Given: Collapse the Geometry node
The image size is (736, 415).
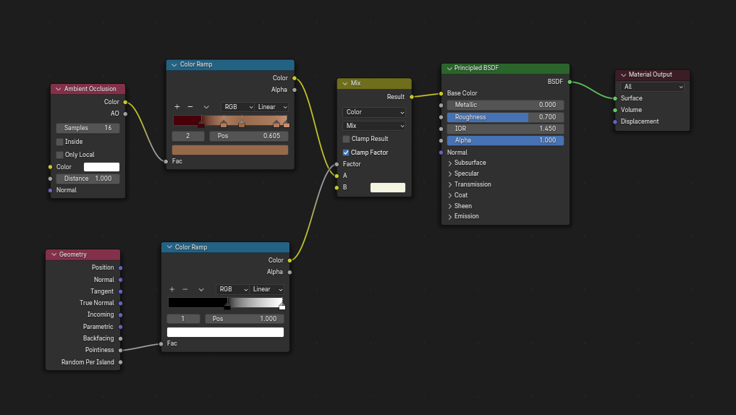Looking at the screenshot, I should tap(53, 254).
